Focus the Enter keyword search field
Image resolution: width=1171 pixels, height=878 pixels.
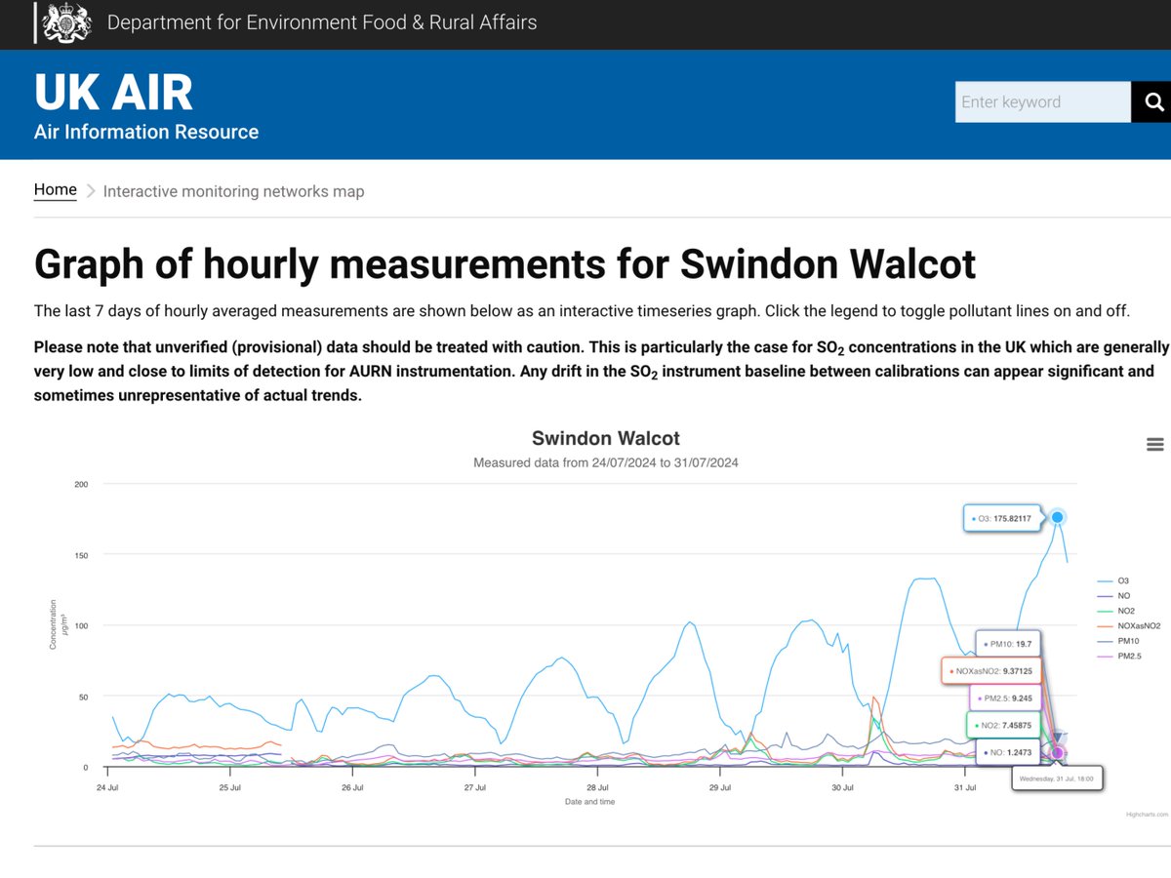pyautogui.click(x=1043, y=101)
